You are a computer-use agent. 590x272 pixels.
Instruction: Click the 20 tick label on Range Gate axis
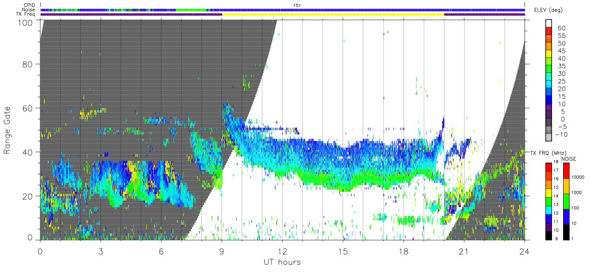(x=28, y=196)
